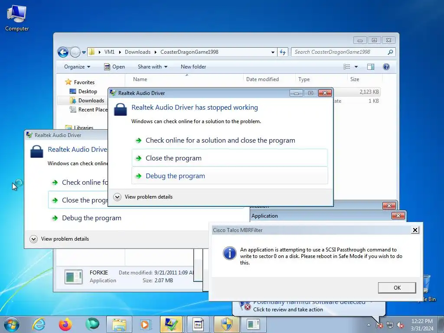Refresh the Explorer folder view
444x333 pixels.
tap(283, 52)
